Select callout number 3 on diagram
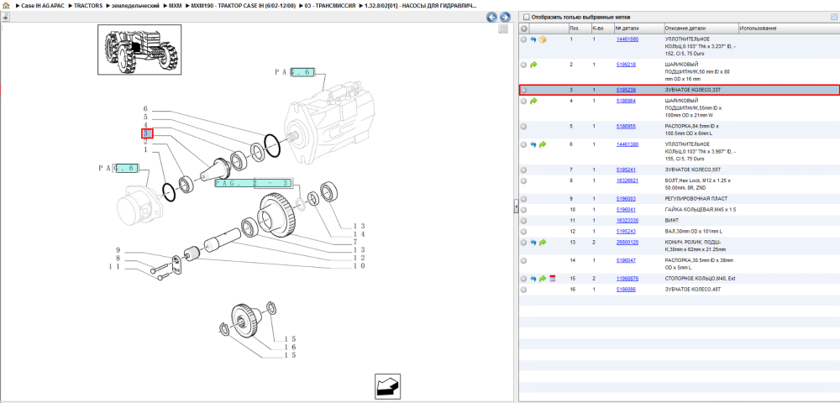This screenshot has width=840, height=403. pyautogui.click(x=147, y=133)
